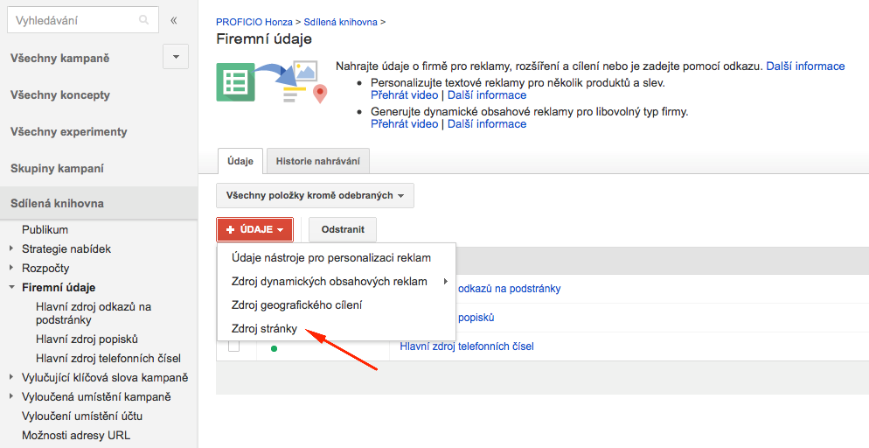Expand Vylučující klíčová slova kampaně
The height and width of the screenshot is (448, 869).
click(11, 378)
